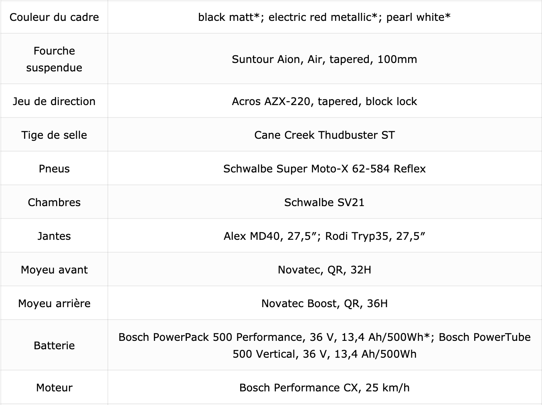
Task: Click the Schwalbe SV21 tube value
Action: pyautogui.click(x=324, y=202)
